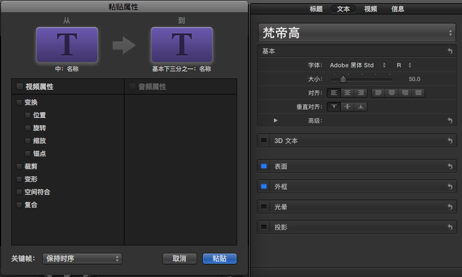Image resolution: width=462 pixels, height=277 pixels.
Task: Open the font weight R dropdown
Action: click(x=404, y=65)
